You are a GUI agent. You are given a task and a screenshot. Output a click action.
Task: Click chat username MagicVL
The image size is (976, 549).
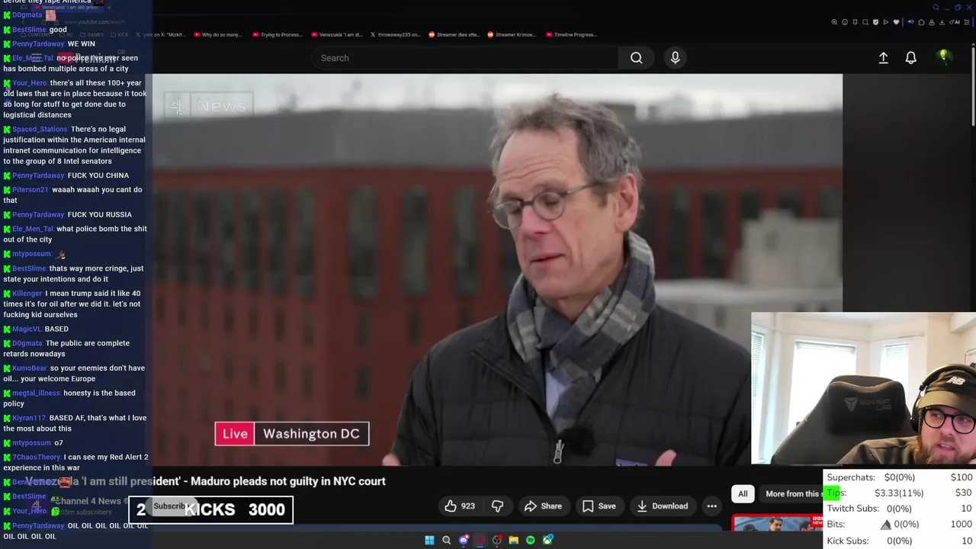click(27, 329)
